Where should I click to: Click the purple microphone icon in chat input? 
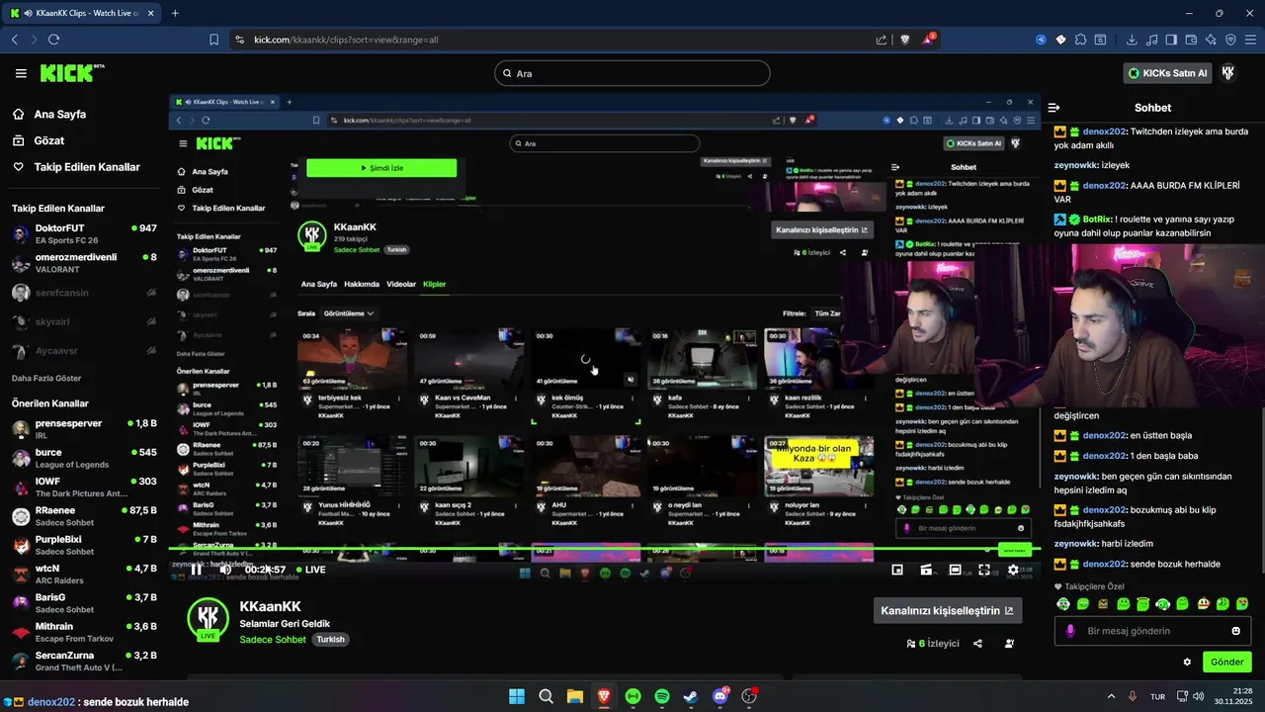(x=1069, y=631)
